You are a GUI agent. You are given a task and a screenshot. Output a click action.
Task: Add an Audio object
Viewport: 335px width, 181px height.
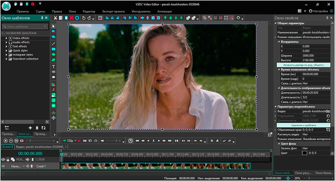[53, 100]
